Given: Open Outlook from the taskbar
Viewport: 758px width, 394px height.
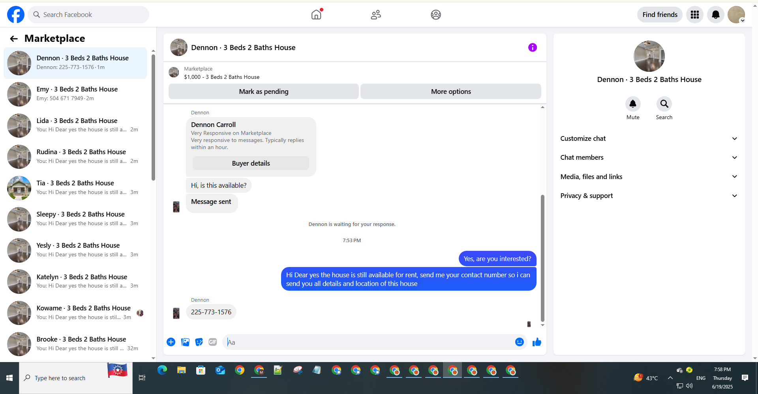Looking at the screenshot, I should (x=220, y=370).
